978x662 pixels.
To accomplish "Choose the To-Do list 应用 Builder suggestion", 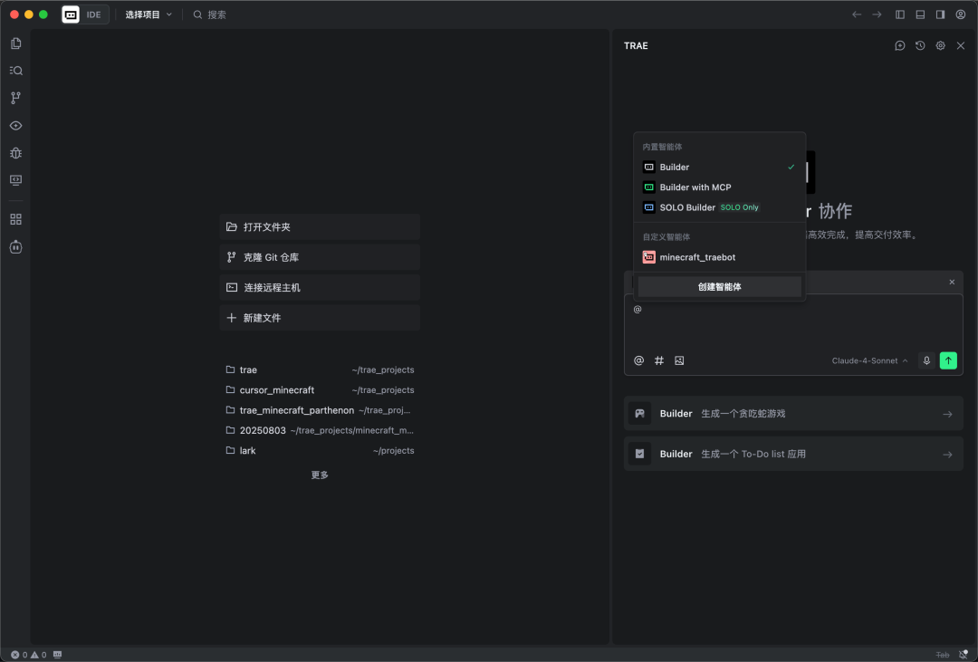I will (x=793, y=455).
